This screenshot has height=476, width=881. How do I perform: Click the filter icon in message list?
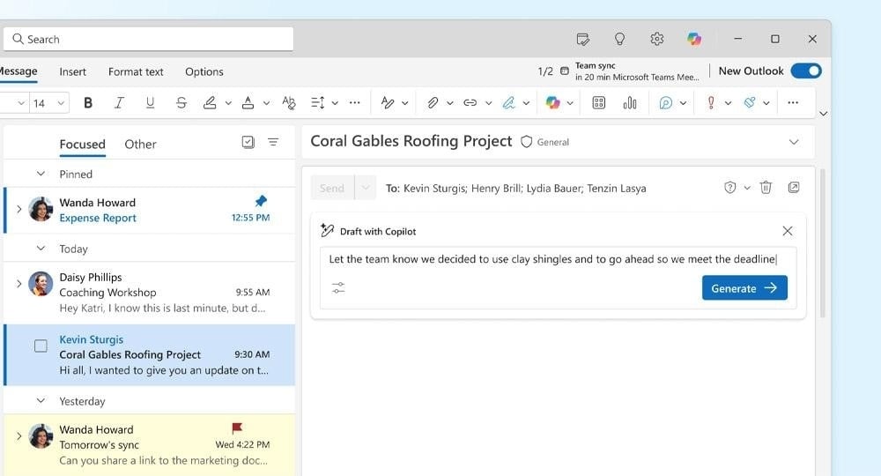[273, 142]
